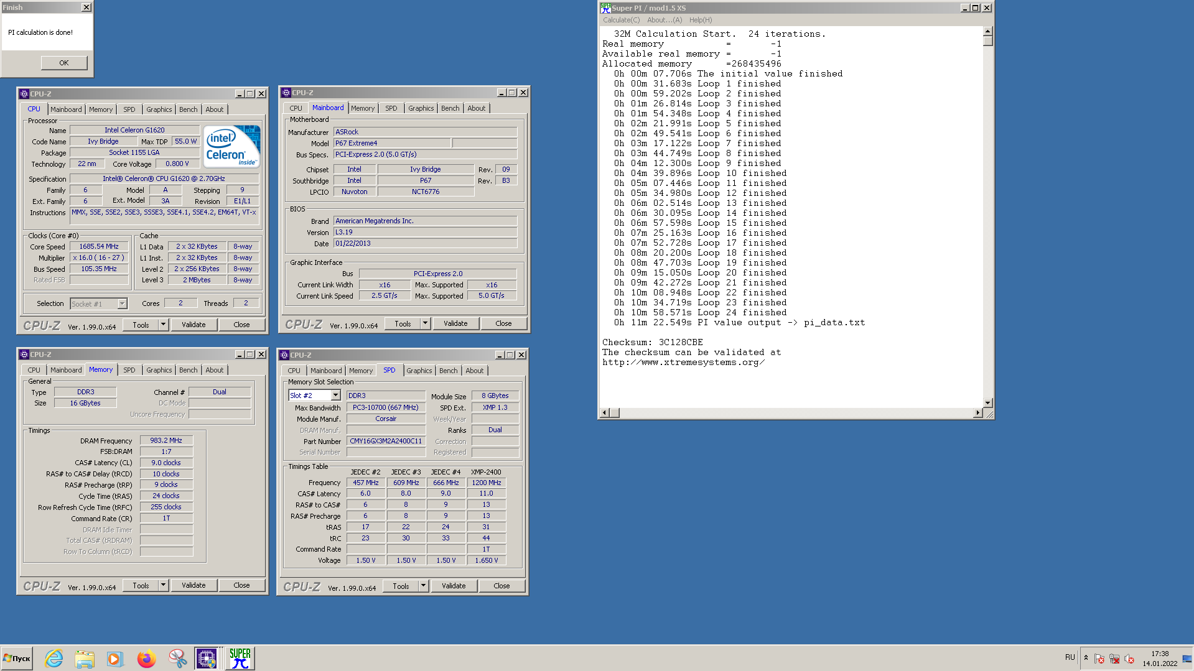Click CPU-Z icon in Mainboard window title
1194x671 pixels.
pos(286,93)
